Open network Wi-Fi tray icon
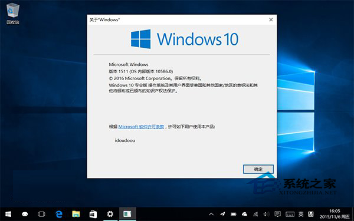Image resolution: width=354 pixels, height=221 pixels. point(255,215)
